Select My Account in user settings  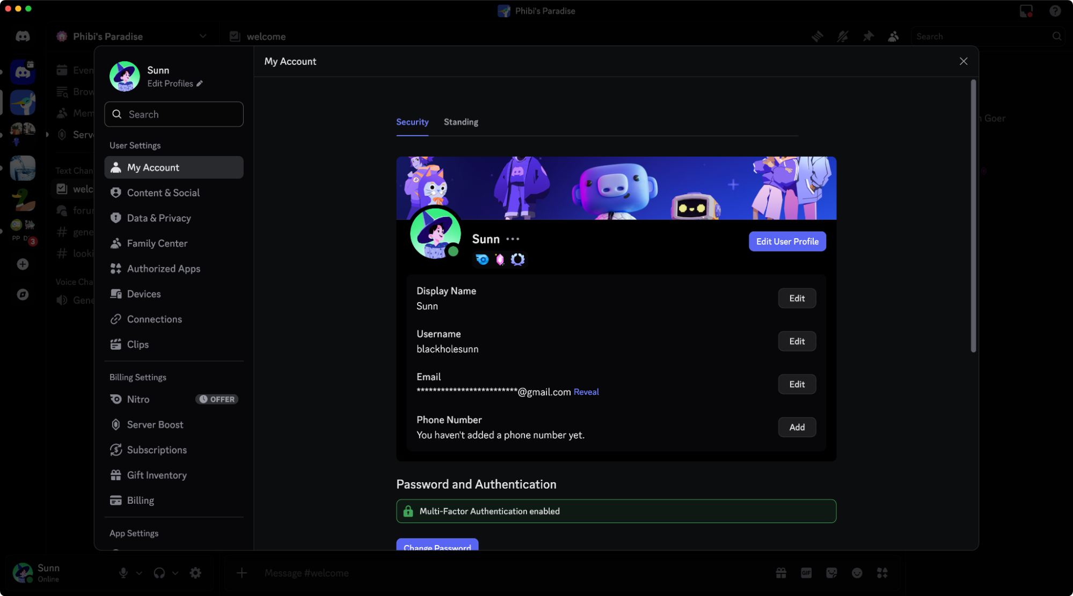153,167
